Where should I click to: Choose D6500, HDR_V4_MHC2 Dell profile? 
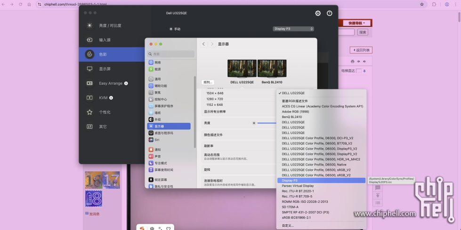click(321, 159)
